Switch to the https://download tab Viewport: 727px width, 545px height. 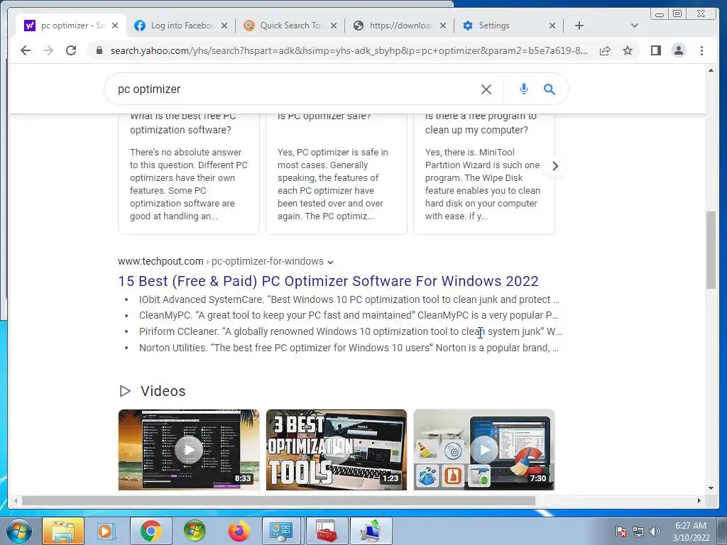tap(400, 26)
